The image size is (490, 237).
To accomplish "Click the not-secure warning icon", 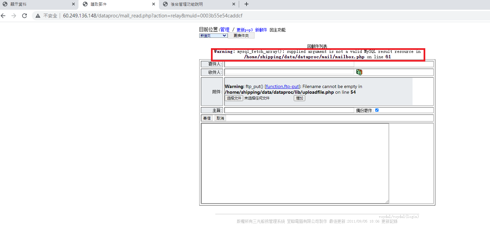I will (x=38, y=16).
